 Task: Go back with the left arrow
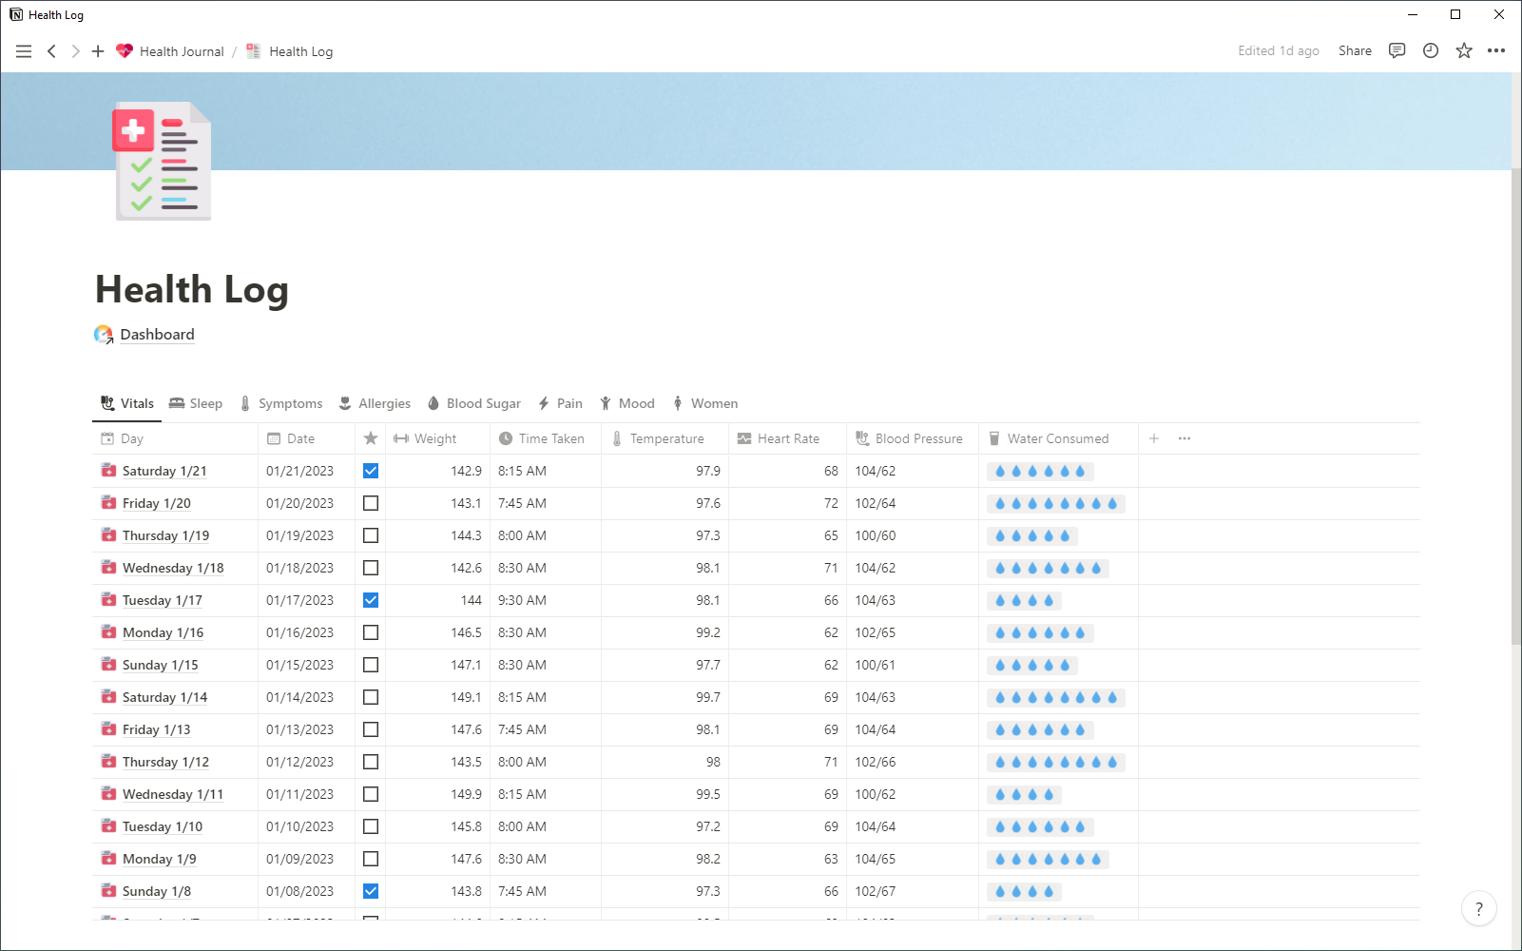click(x=51, y=51)
